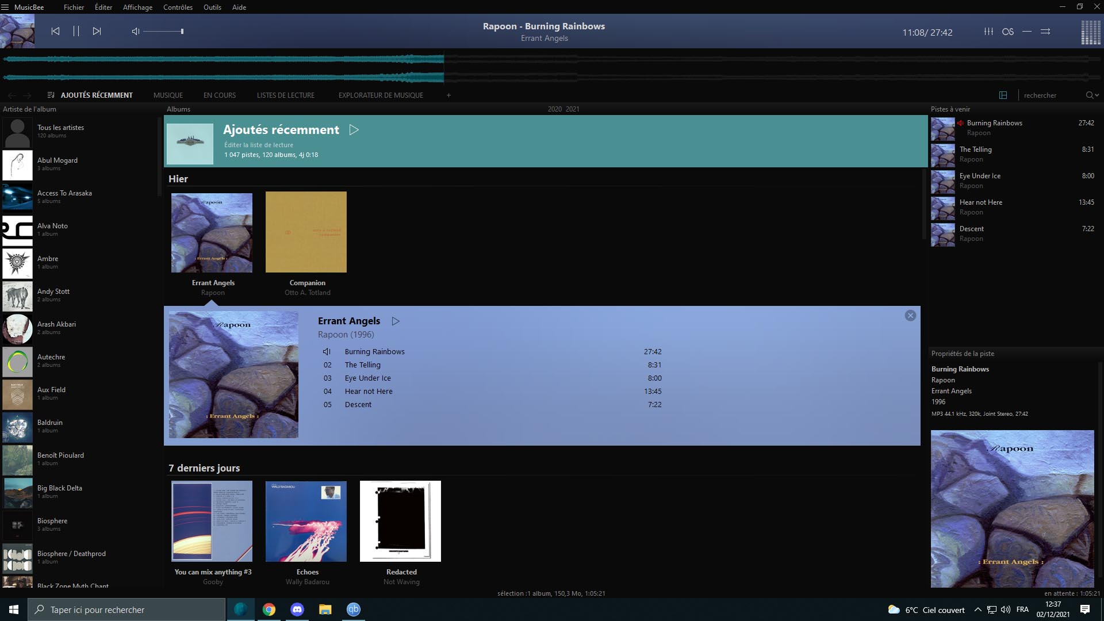Open the Fichier menu
The height and width of the screenshot is (621, 1104).
74,7
